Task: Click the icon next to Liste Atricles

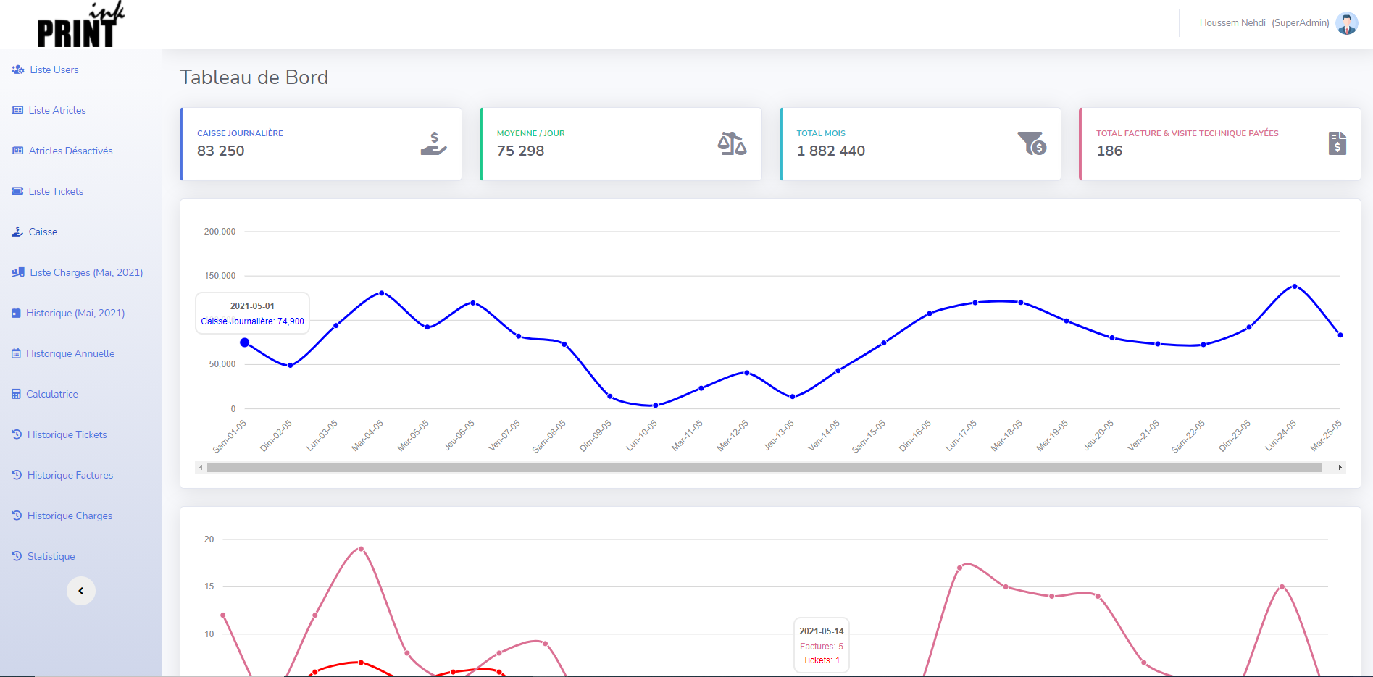Action: 17,110
